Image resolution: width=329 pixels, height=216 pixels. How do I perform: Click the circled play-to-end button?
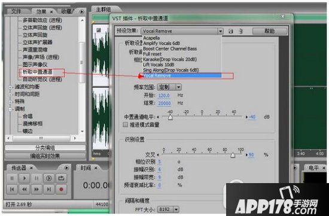click(x=49, y=178)
